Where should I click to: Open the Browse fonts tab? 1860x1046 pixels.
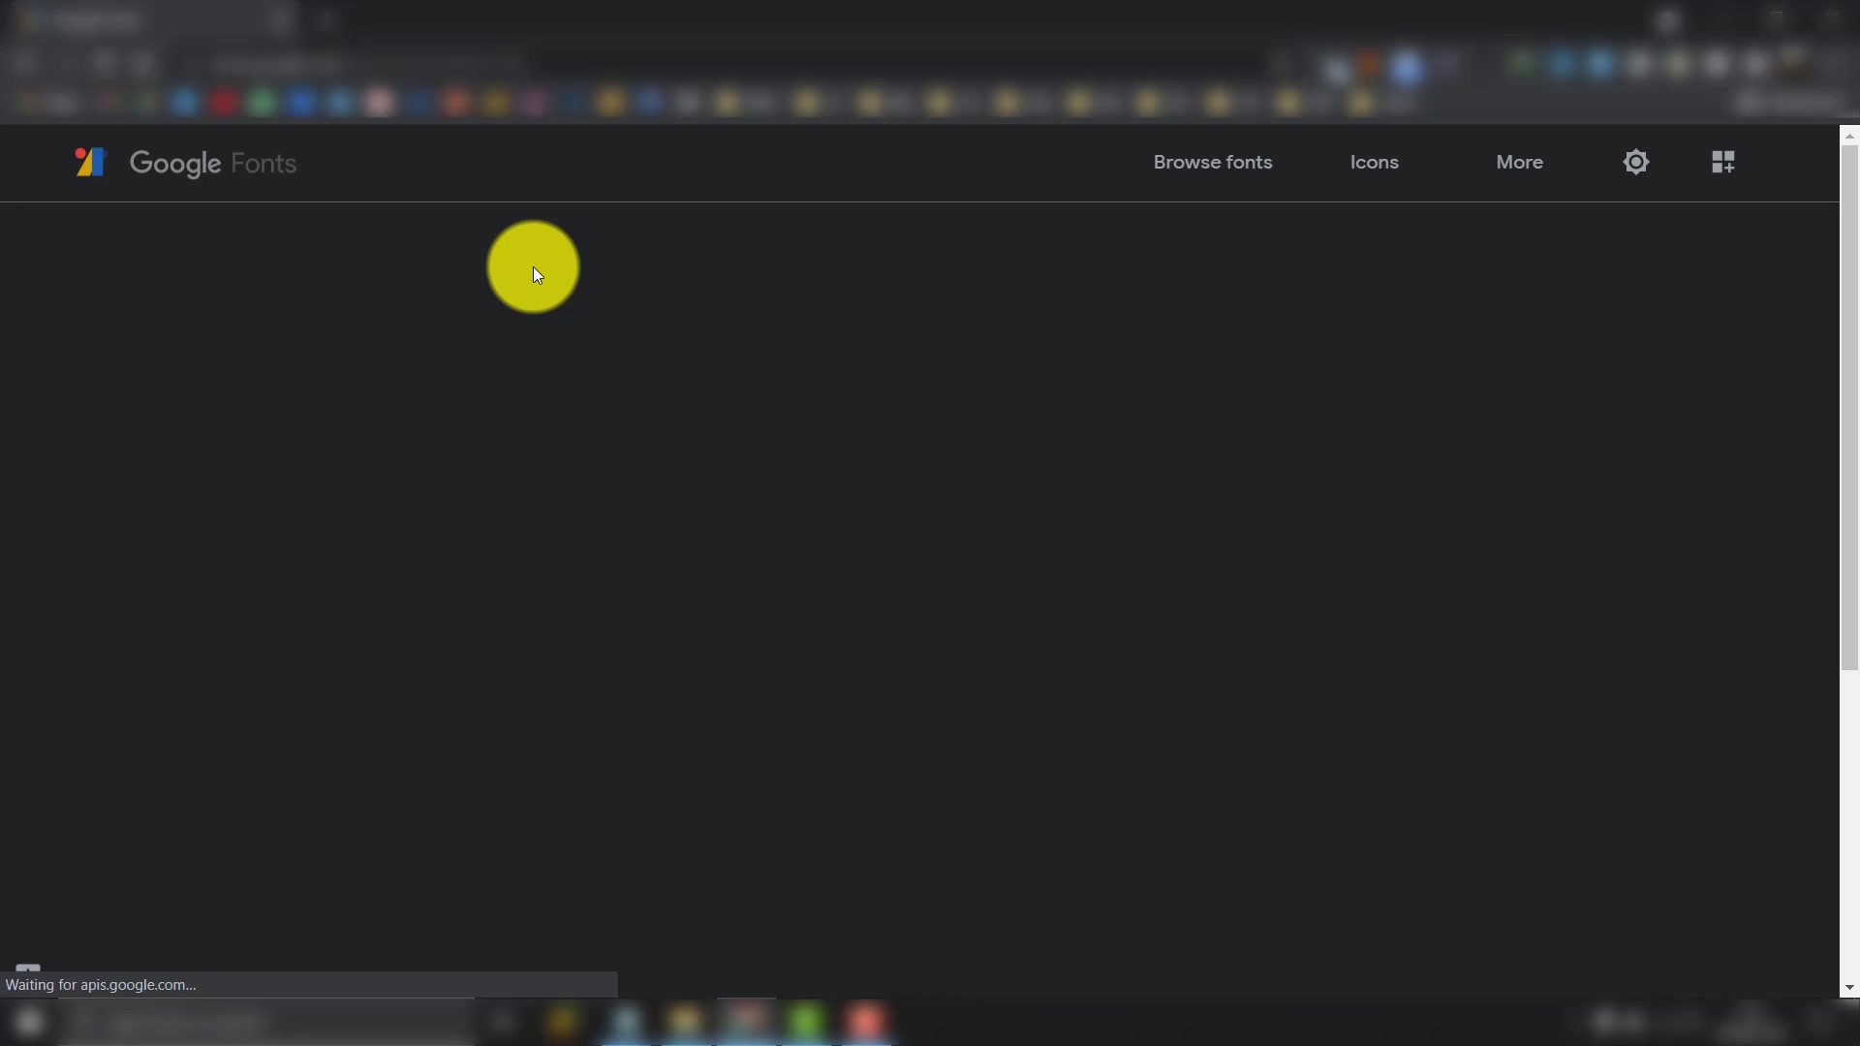(1212, 162)
